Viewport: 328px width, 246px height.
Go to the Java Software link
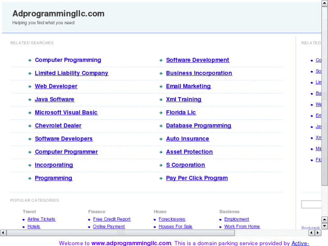tap(54, 99)
